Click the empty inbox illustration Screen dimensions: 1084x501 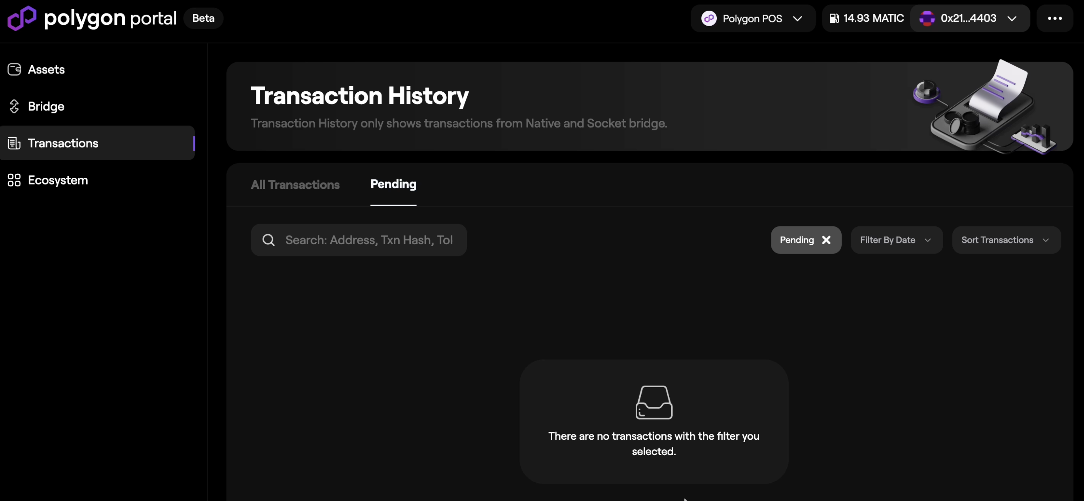[x=653, y=402]
